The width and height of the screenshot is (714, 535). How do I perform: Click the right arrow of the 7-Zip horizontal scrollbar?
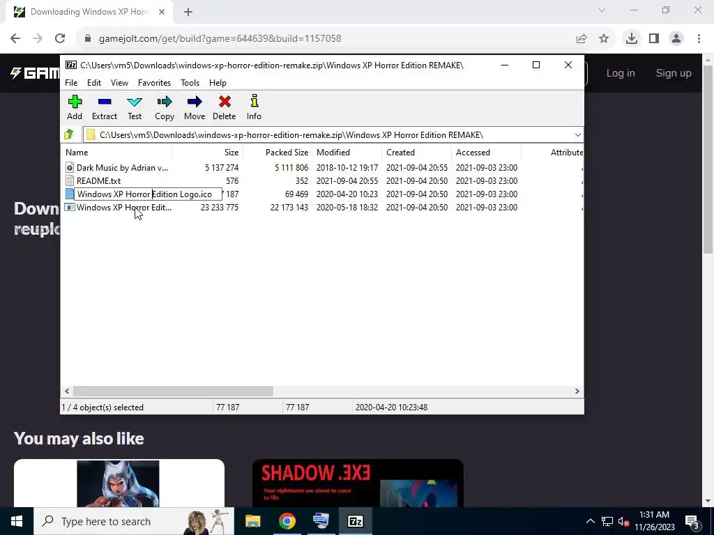(577, 391)
